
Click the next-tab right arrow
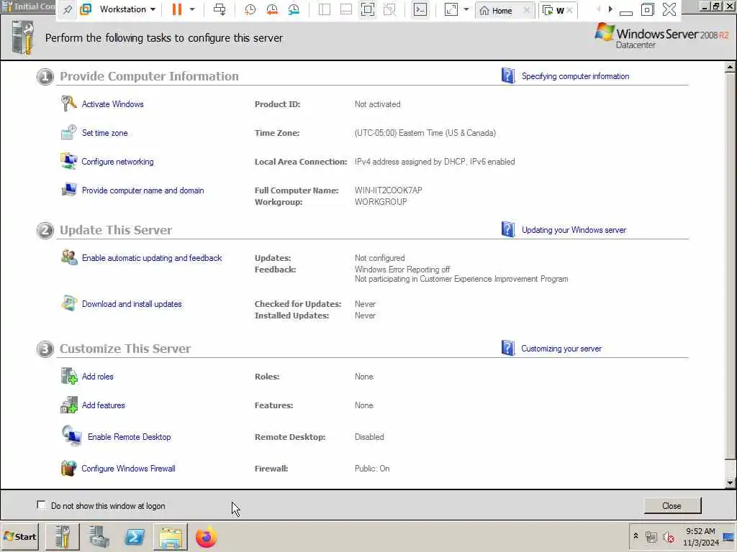[x=610, y=9]
